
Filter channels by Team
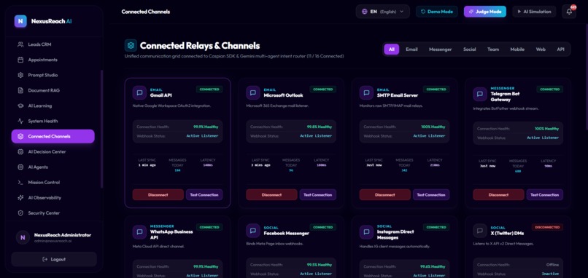[x=492, y=49]
